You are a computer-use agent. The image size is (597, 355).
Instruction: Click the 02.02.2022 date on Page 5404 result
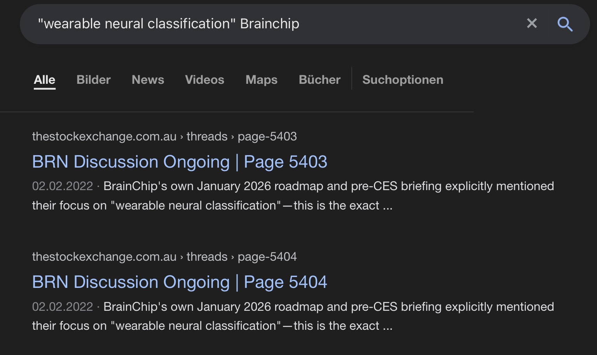62,307
